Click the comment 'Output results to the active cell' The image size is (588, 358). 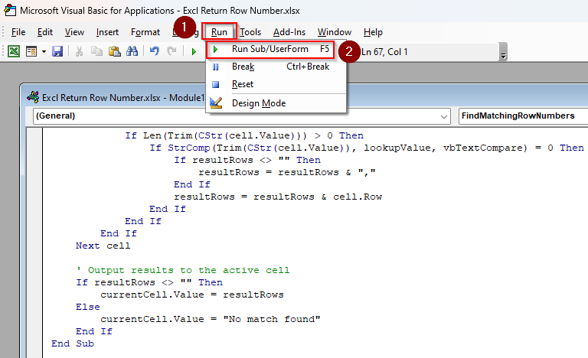click(183, 270)
